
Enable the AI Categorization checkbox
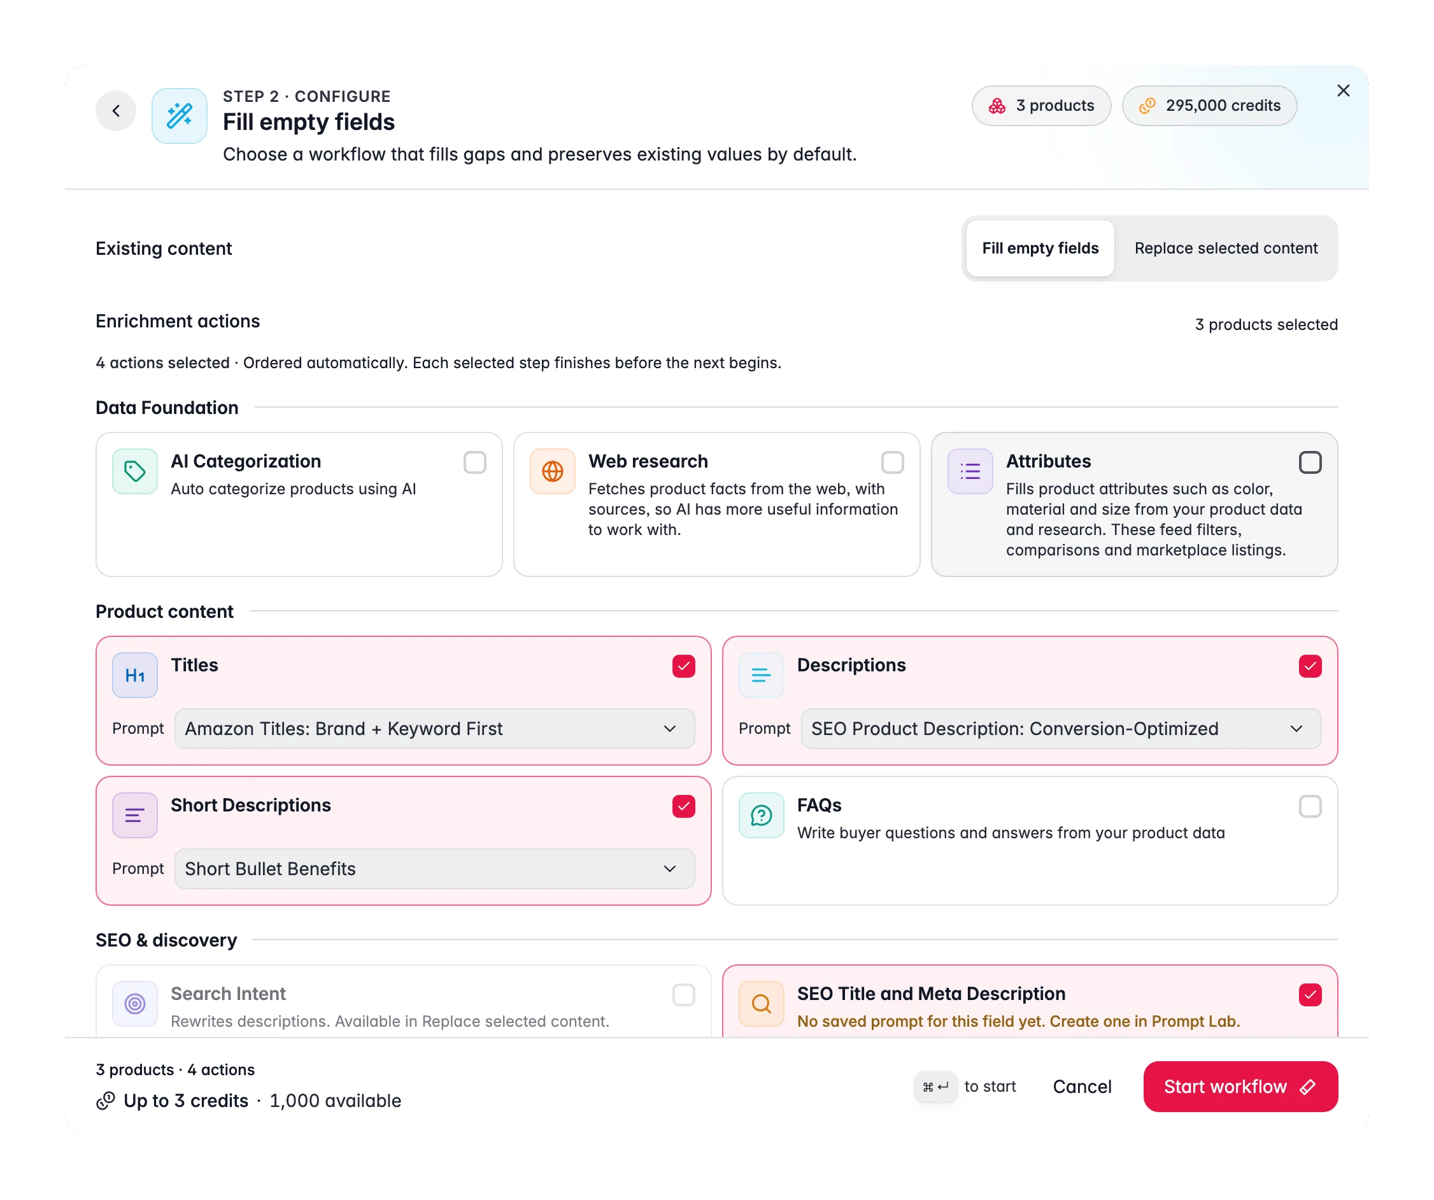(474, 462)
